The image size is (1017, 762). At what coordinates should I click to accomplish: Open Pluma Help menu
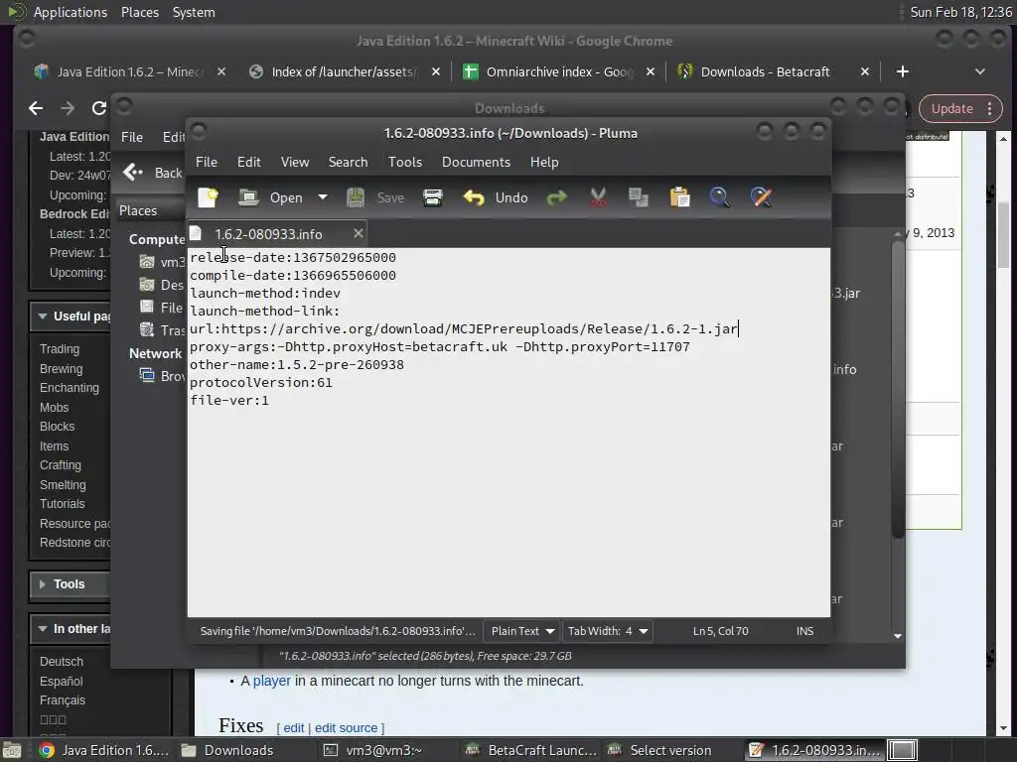pos(544,162)
